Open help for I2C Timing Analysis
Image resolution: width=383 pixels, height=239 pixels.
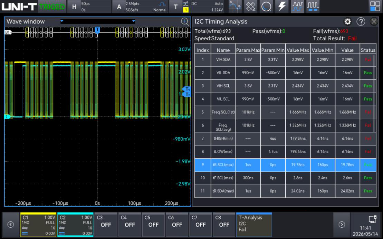pos(361,22)
